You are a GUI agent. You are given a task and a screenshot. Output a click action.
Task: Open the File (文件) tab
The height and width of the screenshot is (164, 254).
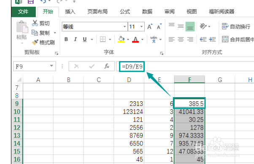click(23, 12)
